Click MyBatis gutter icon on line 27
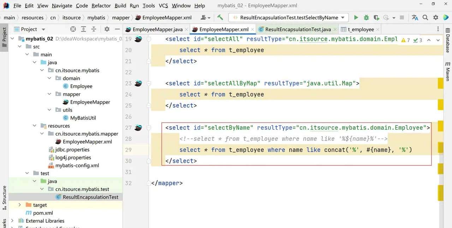Image resolution: width=452 pixels, height=228 pixels. point(138,128)
